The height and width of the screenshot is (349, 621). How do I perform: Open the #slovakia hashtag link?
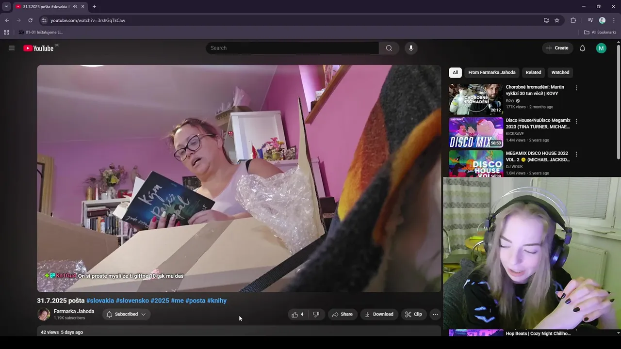point(100,301)
